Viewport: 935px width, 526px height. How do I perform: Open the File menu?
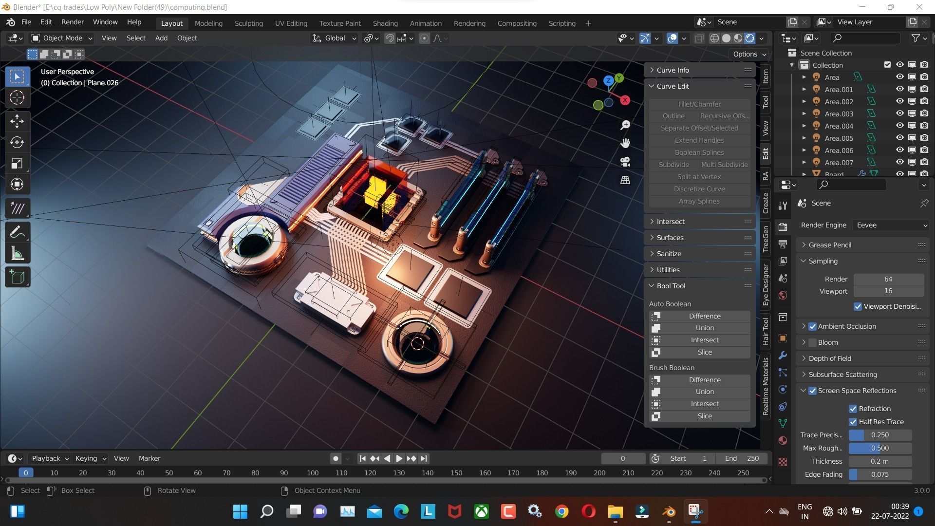click(26, 22)
